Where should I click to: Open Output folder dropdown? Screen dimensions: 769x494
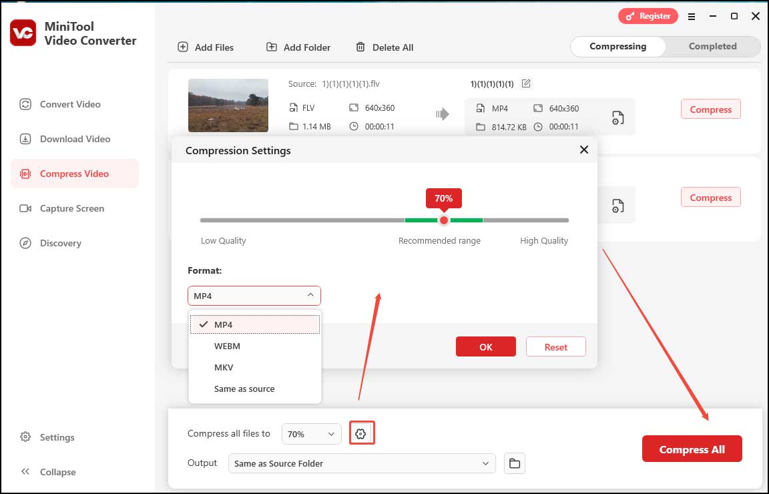(x=362, y=463)
